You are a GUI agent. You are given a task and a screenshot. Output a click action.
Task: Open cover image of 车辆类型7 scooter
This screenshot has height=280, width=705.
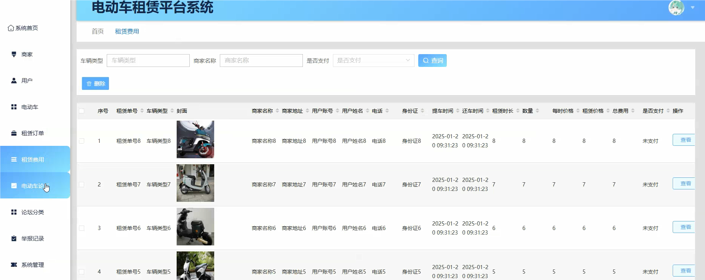pyautogui.click(x=195, y=183)
